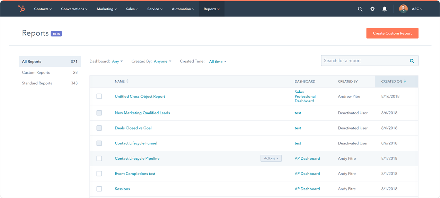
Task: Open the Created Time All time dropdown
Action: 218,62
